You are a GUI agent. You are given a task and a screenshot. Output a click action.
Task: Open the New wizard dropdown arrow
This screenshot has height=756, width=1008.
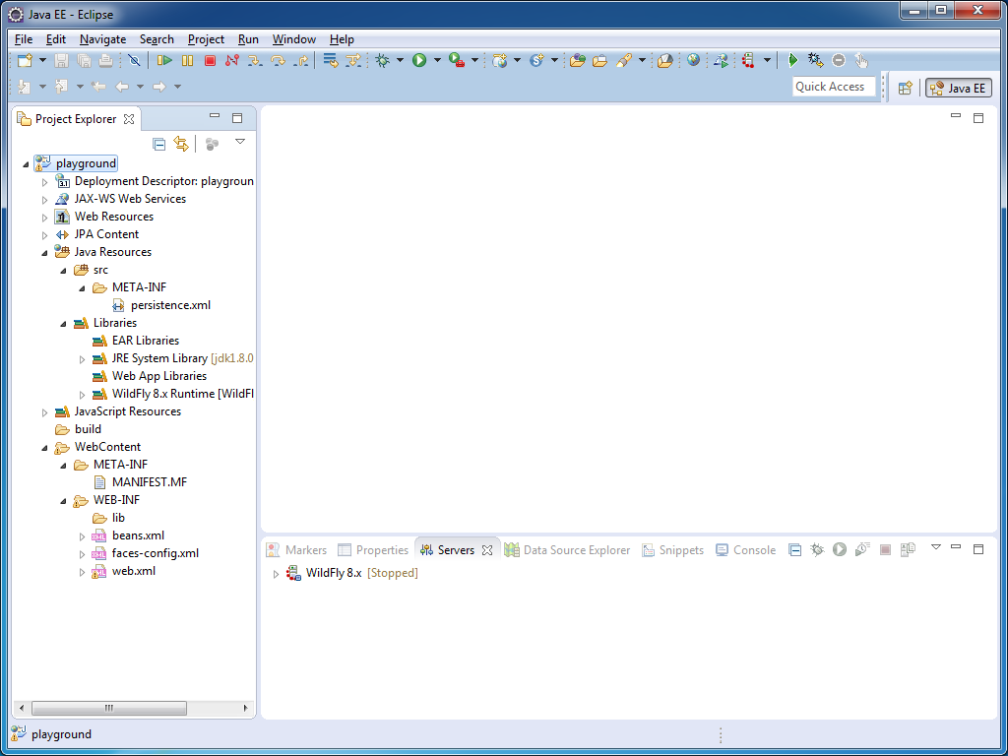coord(42,60)
